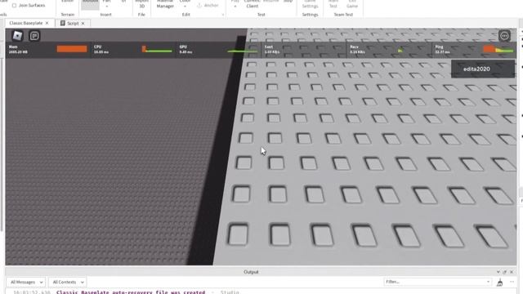Open Output panel more options ellipsis

pos(512,282)
